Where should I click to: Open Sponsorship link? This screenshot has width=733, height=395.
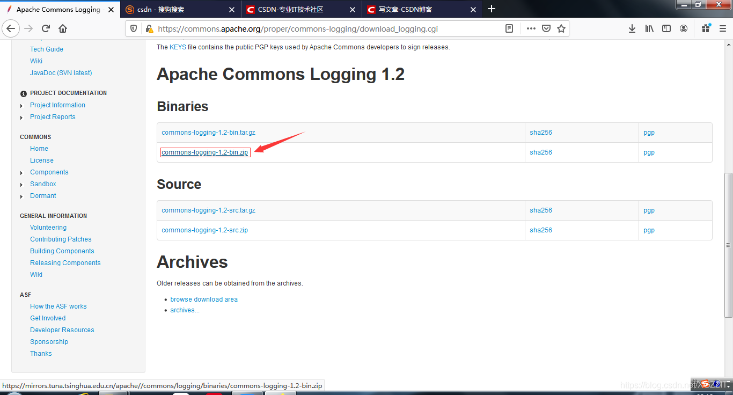(x=49, y=342)
